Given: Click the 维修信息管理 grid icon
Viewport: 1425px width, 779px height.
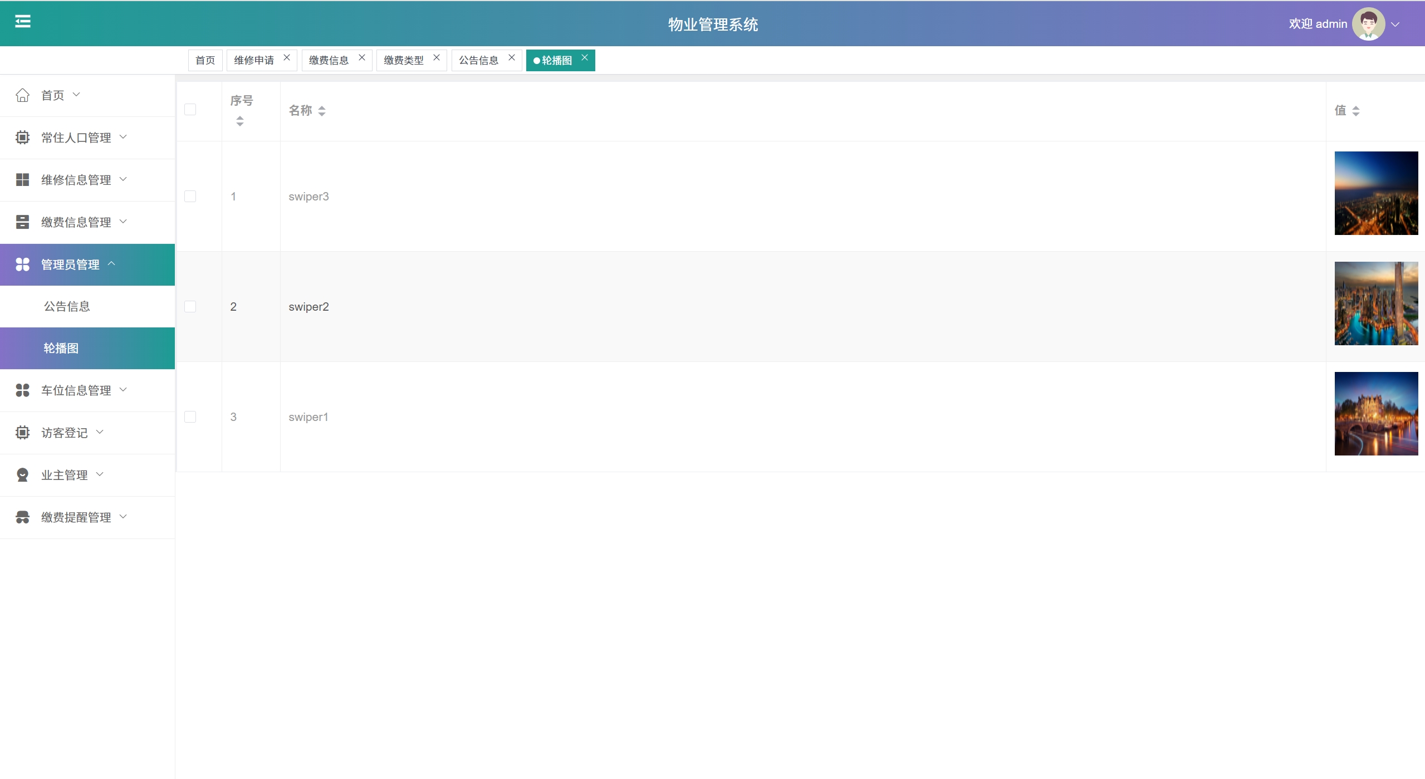Looking at the screenshot, I should (22, 180).
